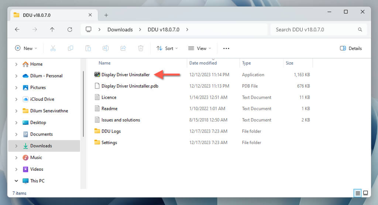Switch to large thumbnails view icon
Screen dimensions: 378x205
tap(365, 193)
